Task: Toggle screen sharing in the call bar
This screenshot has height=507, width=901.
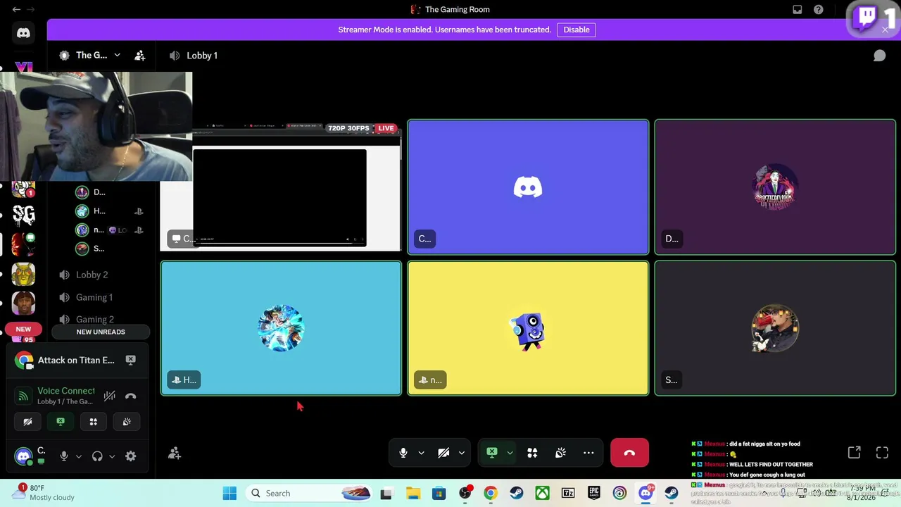Action: tap(492, 453)
